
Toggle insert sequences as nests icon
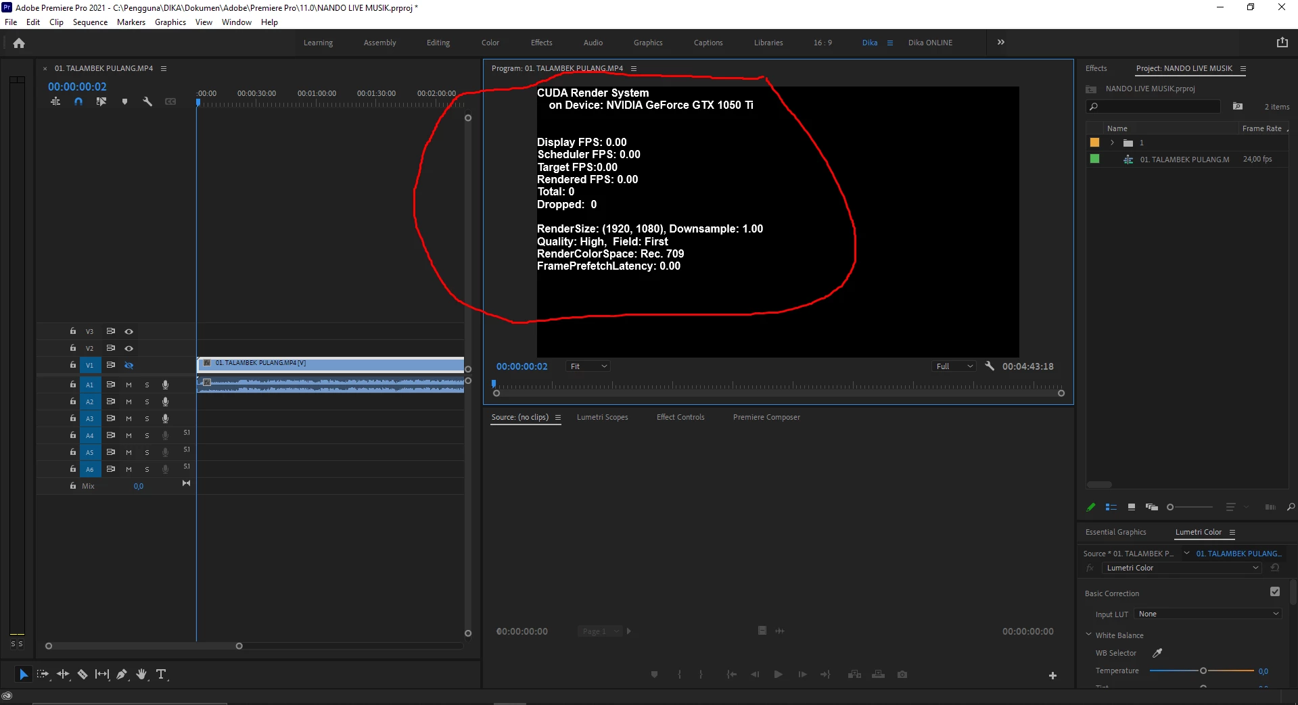point(55,101)
